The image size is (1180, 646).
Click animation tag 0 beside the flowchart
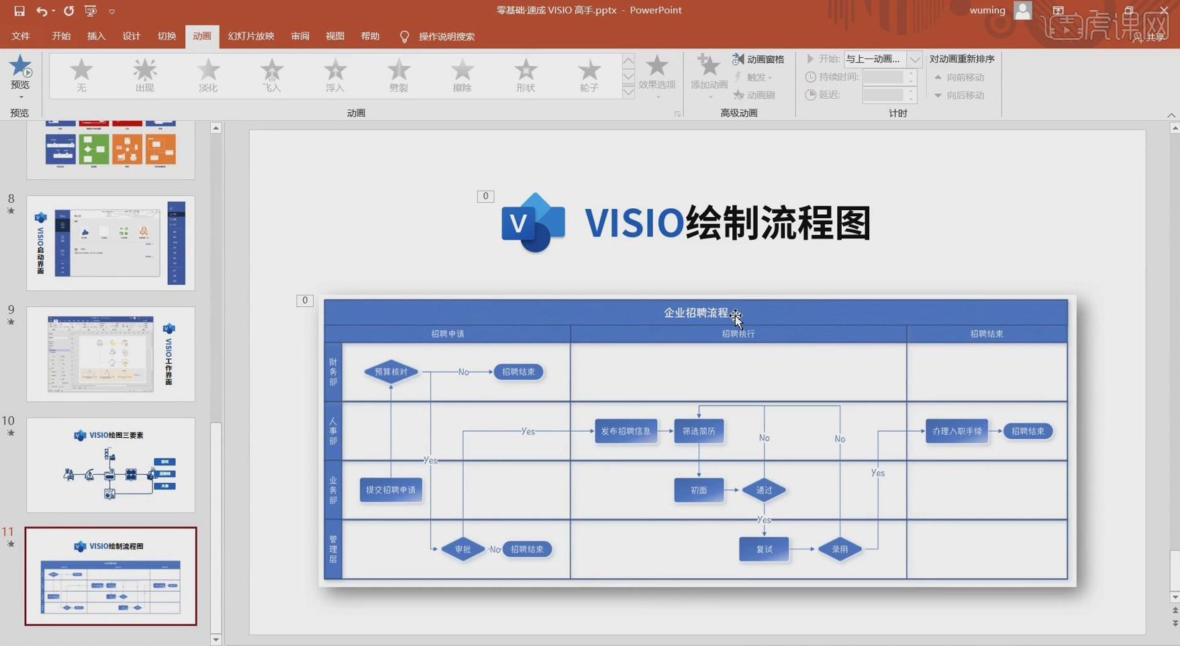tap(305, 300)
